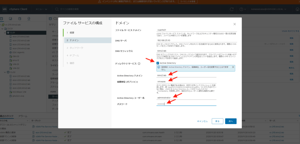Collapse the CL02 cluster node
This screenshot has height=144, width=300.
[5, 72]
